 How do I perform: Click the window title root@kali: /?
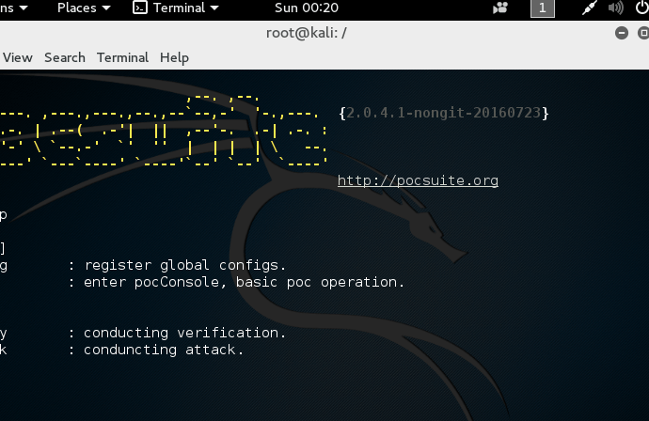(307, 33)
